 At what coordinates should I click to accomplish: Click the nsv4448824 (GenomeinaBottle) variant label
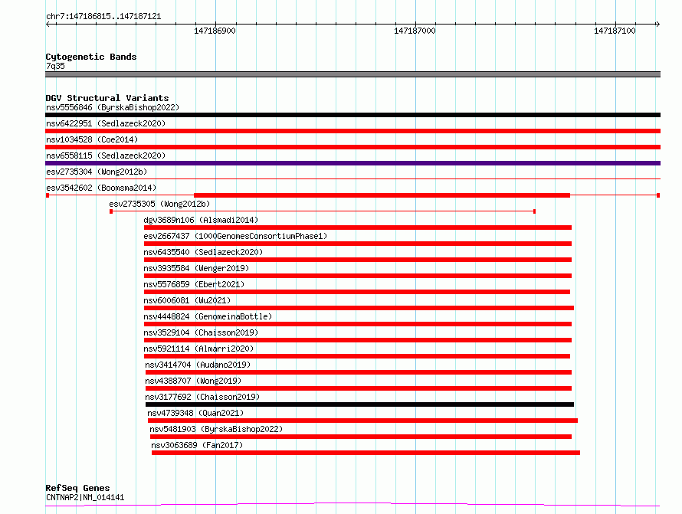tap(208, 316)
